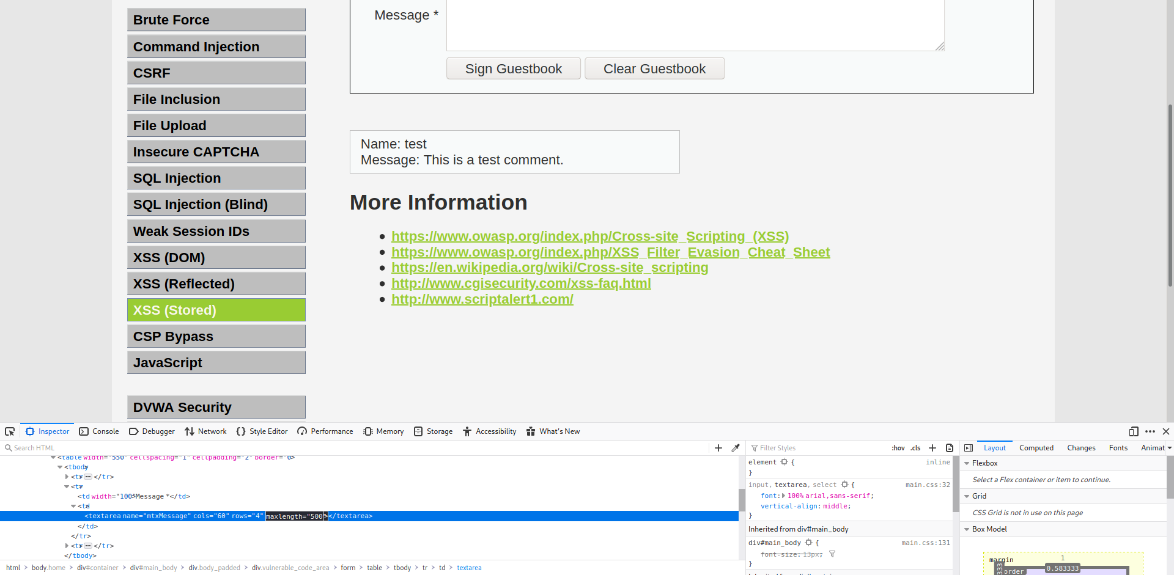Activate the element picker tool in devtools
The image size is (1174, 575).
coord(10,431)
